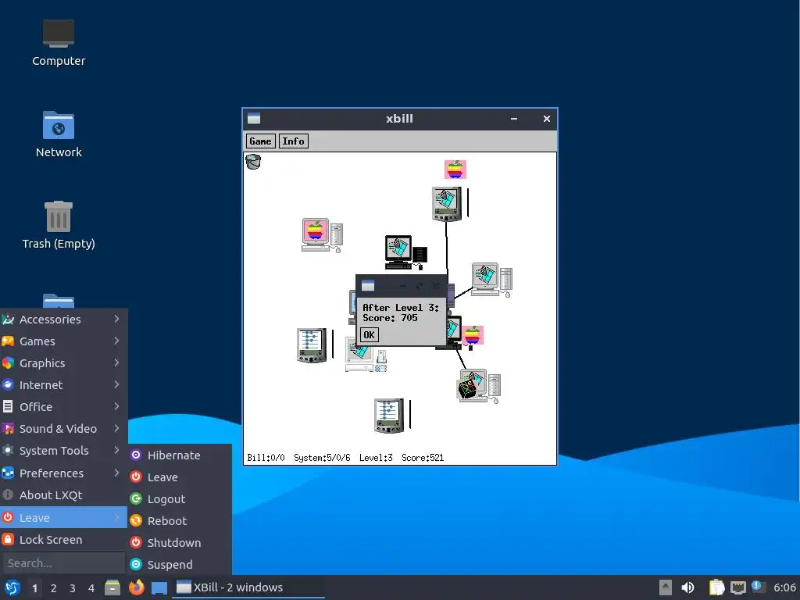This screenshot has height=600, width=800.
Task: Click the computer with black cube OS logo
Action: (479, 386)
